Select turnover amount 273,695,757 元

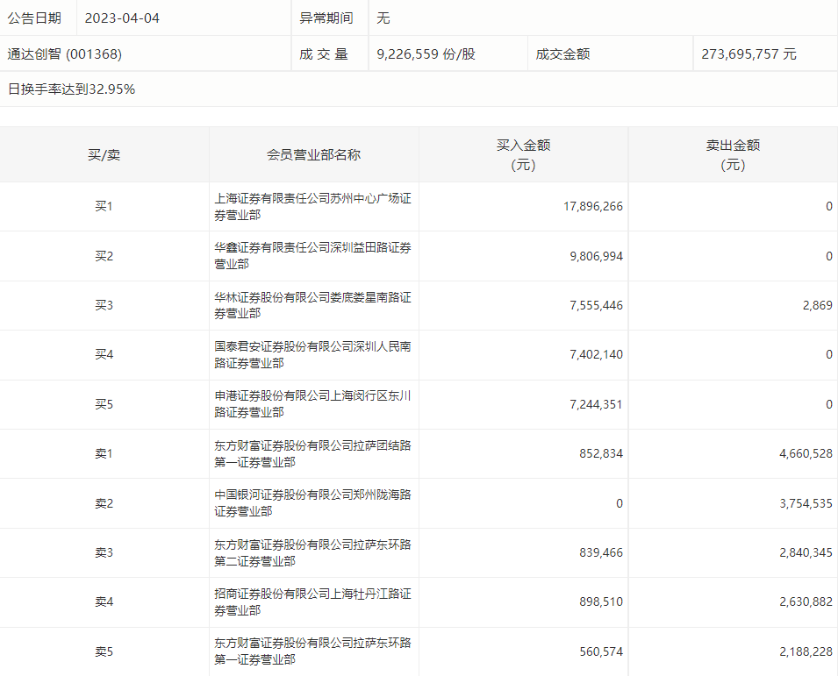tap(748, 54)
